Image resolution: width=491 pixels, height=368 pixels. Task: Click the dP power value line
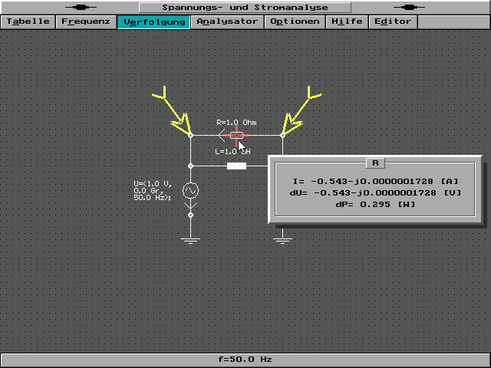point(375,204)
